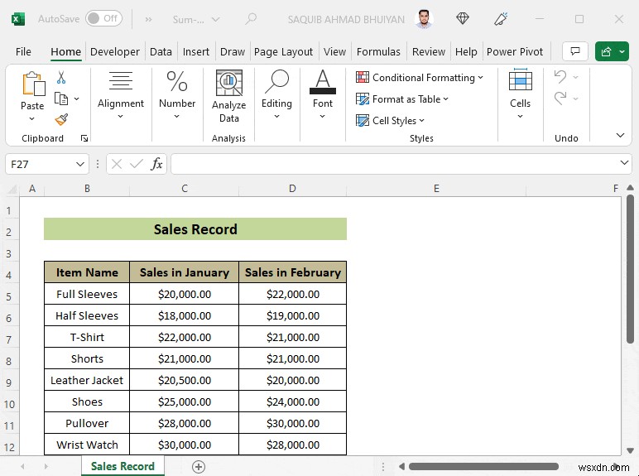The image size is (639, 476).
Task: Click the Undo arrow
Action: pyautogui.click(x=560, y=77)
